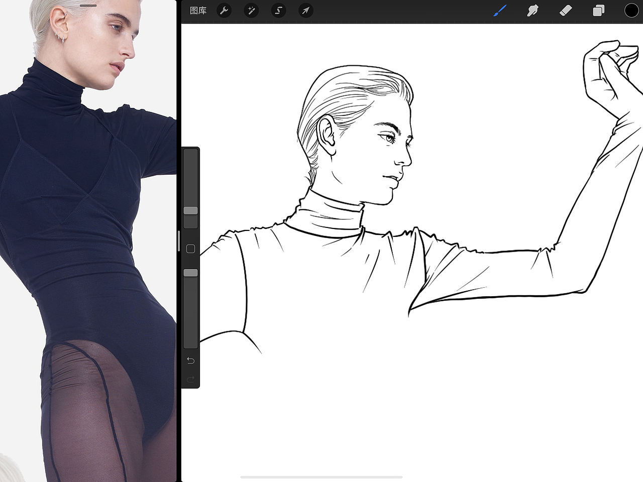Tap the sidebar Modify button
This screenshot has width=643, height=482.
coord(190,248)
